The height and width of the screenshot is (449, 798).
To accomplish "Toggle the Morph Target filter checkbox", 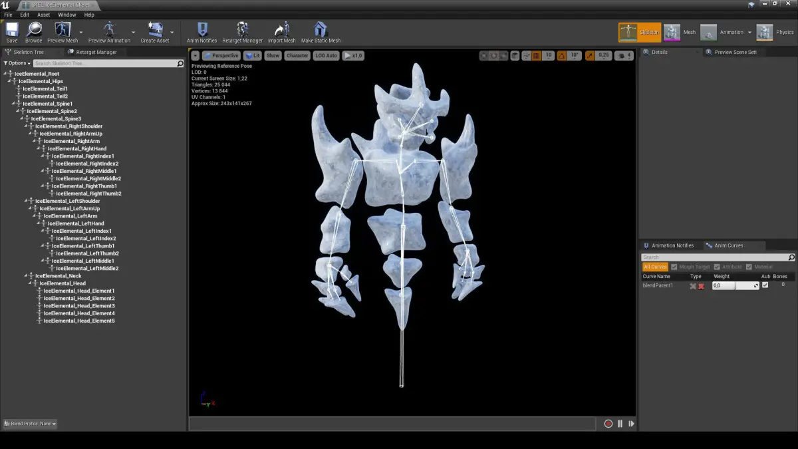I will tap(674, 267).
